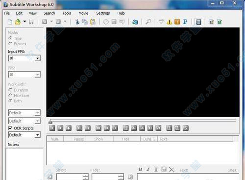Image resolution: width=245 pixels, height=180 pixels.
Task: Select the Both radio button
Action: 10,101
